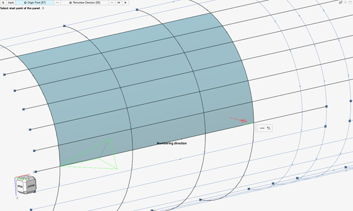Open options dots after Renumber Direction

pos(111,2)
